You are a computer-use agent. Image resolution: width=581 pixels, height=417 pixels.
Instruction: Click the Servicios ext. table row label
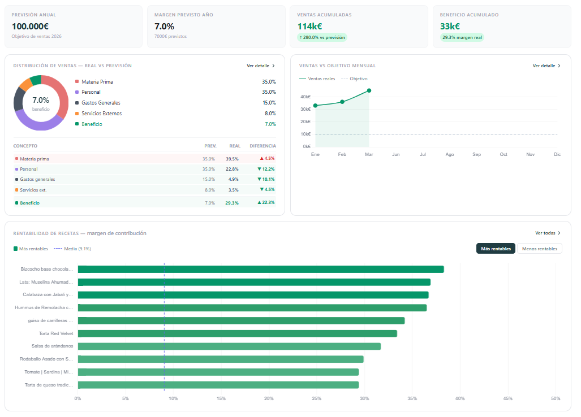pos(33,190)
